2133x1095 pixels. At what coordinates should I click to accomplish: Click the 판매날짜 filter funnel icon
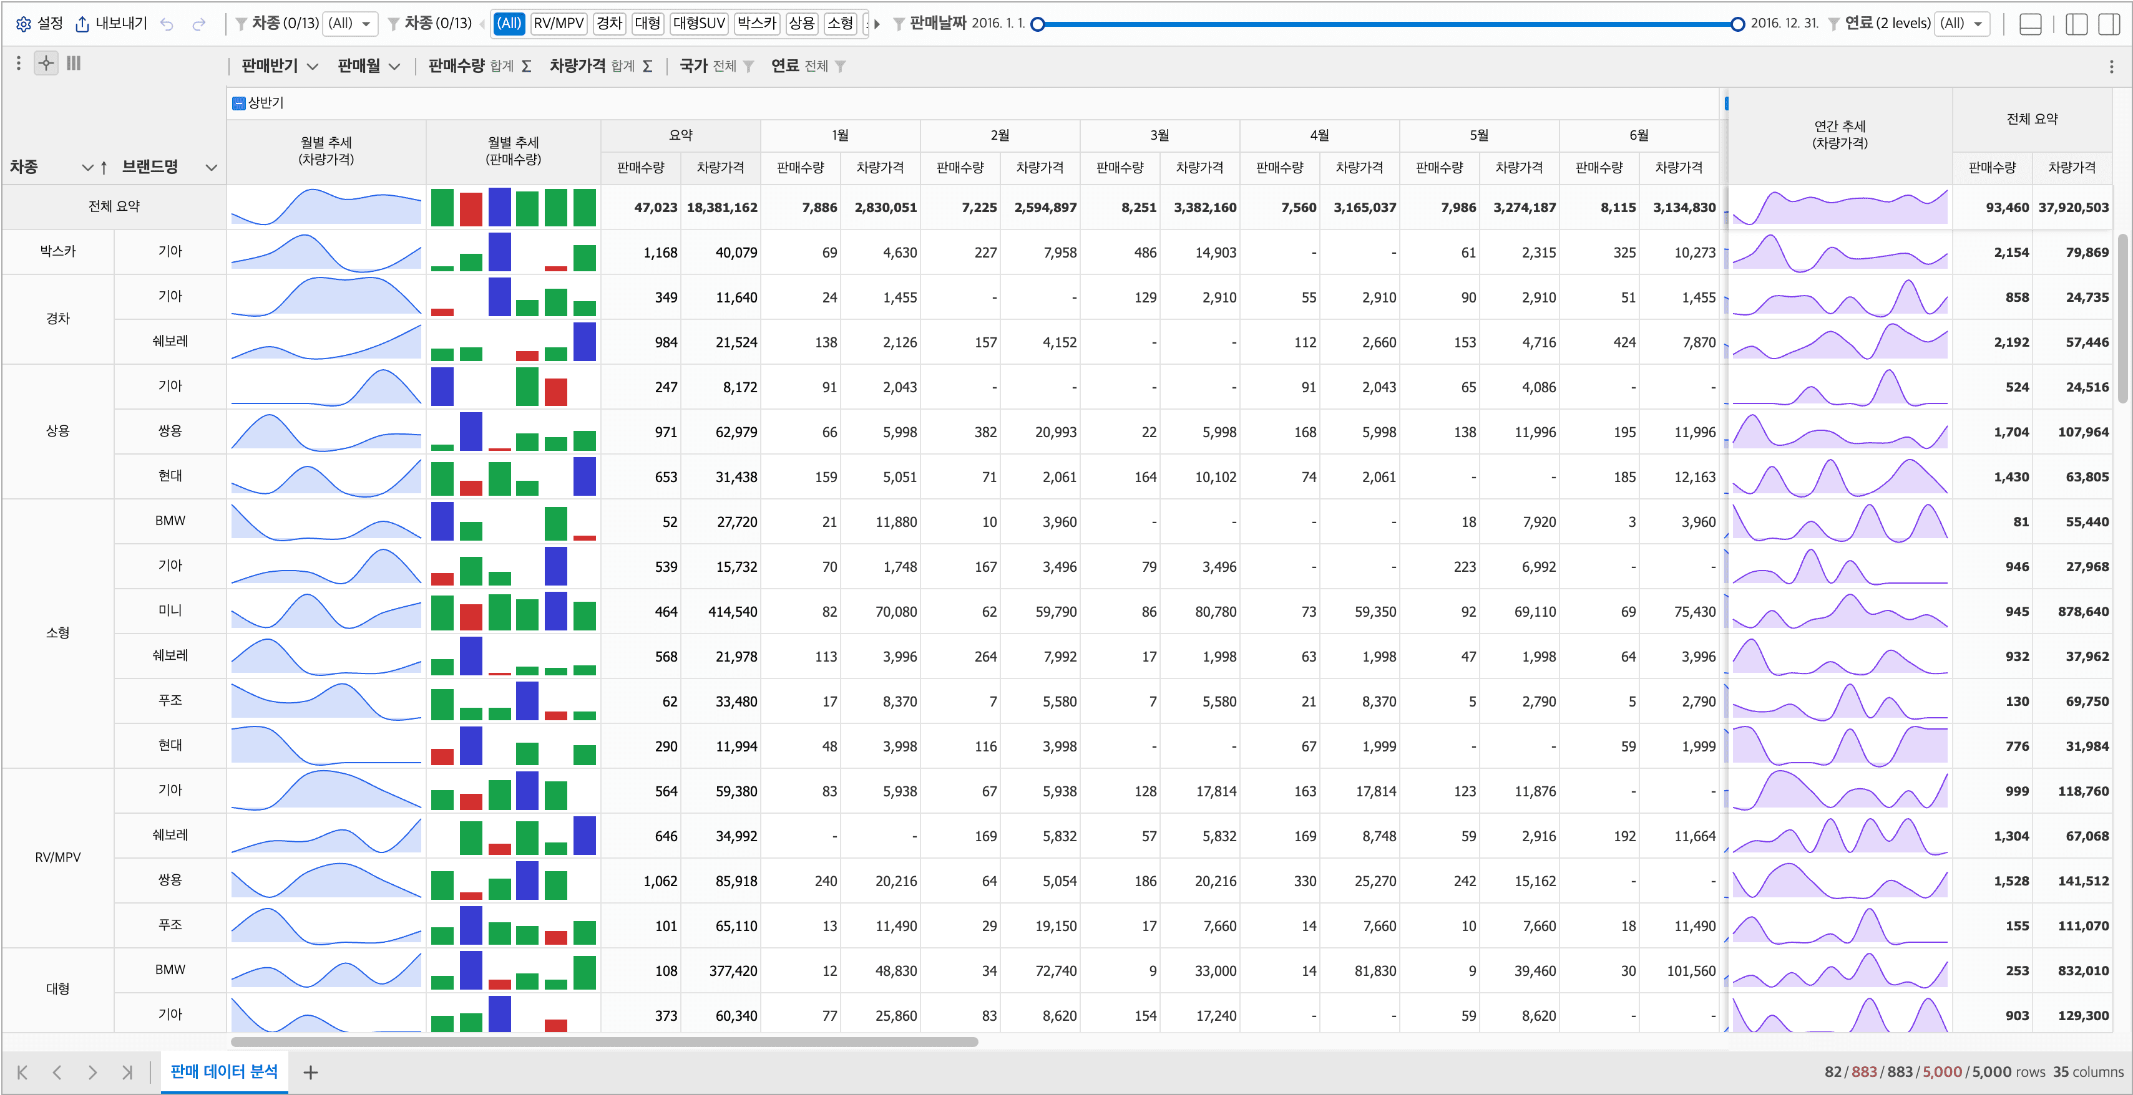point(899,24)
